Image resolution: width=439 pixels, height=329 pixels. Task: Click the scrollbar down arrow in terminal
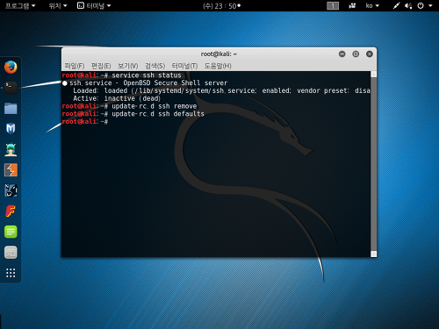pyautogui.click(x=373, y=254)
